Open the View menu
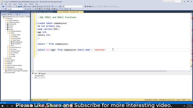 (10, 4)
